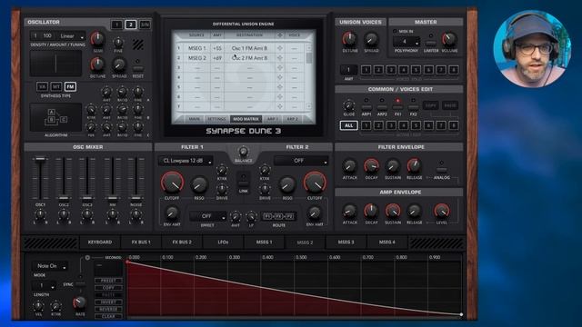Toggle the ARP1 edit switch

click(366, 107)
